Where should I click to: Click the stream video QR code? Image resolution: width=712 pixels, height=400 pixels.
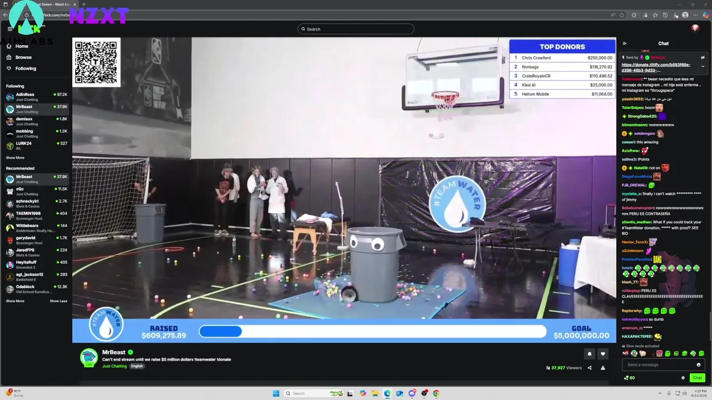point(96,62)
